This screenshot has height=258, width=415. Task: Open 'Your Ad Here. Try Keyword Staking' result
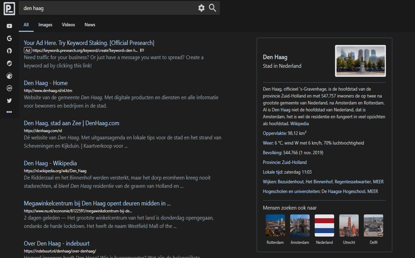pos(89,43)
